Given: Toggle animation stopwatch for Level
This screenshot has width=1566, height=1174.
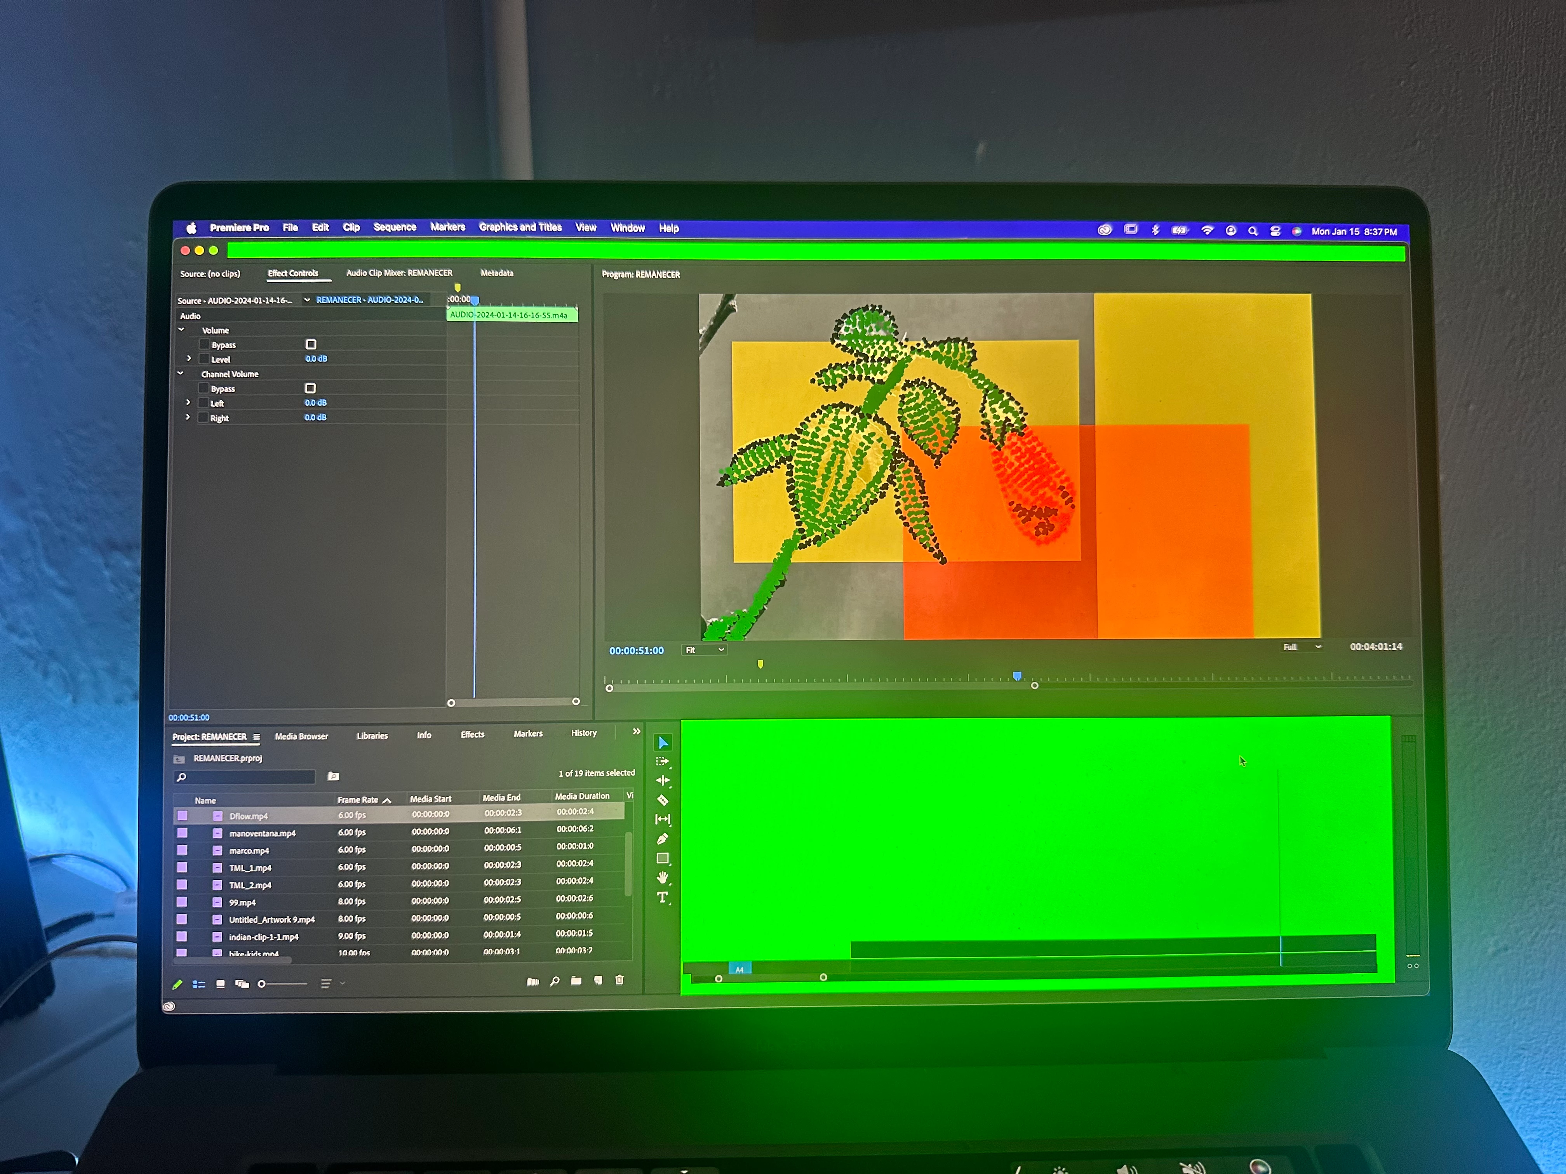Looking at the screenshot, I should [205, 359].
